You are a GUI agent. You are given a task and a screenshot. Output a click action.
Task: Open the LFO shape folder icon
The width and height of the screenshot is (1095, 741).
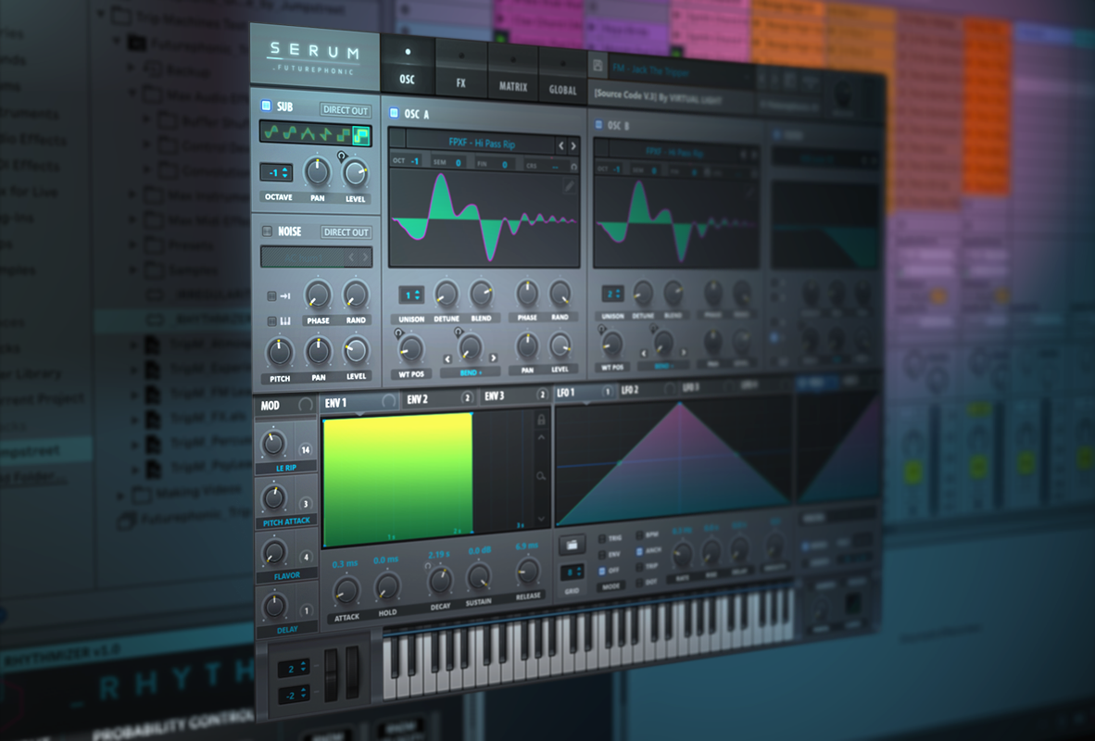(572, 544)
